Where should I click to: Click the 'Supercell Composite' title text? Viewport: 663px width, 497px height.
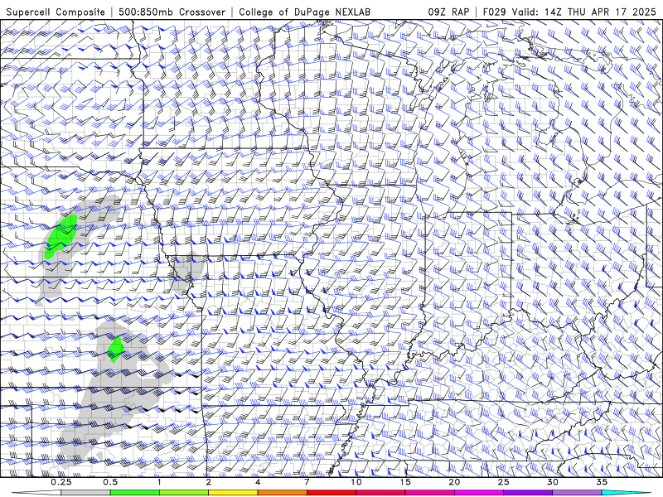(56, 12)
